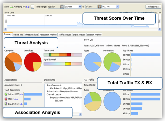Select the STA3 association entry
Viewport: 165px width, 121px height.
point(11,99)
